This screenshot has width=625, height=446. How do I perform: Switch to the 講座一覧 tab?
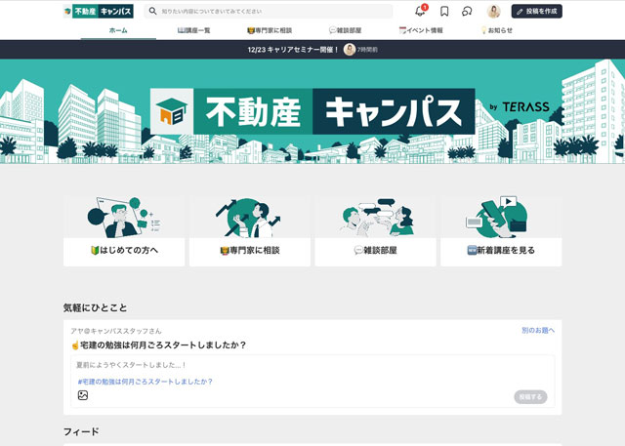[193, 30]
